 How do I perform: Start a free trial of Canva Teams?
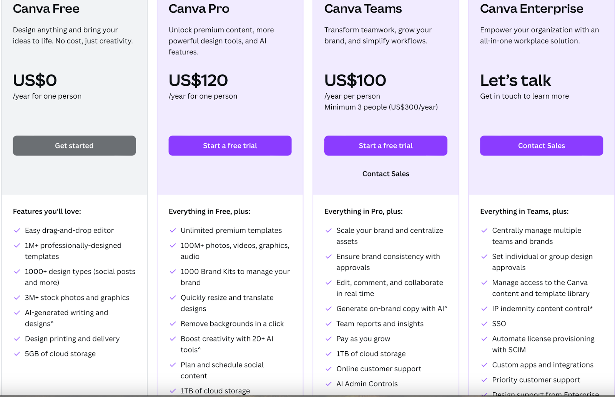click(x=386, y=145)
